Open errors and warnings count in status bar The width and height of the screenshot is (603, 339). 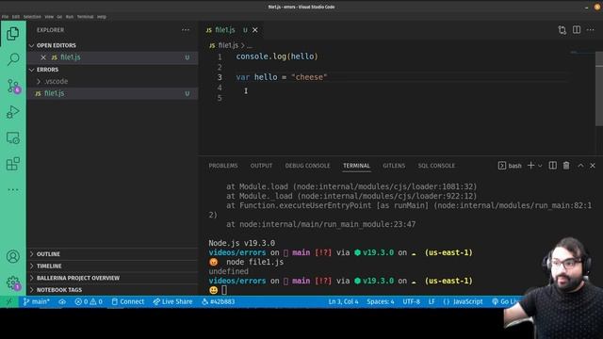pyautogui.click(x=89, y=301)
